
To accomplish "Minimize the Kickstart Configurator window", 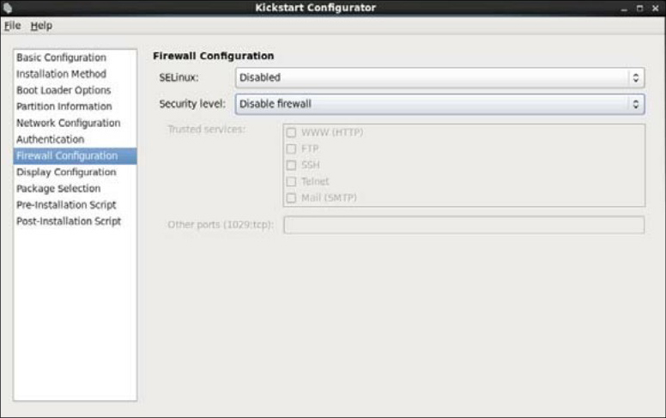I will pyautogui.click(x=624, y=9).
